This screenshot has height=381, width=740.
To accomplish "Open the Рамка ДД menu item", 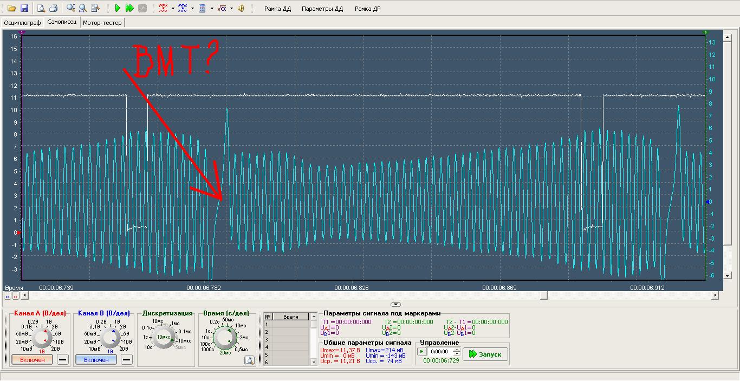I will tap(277, 9).
